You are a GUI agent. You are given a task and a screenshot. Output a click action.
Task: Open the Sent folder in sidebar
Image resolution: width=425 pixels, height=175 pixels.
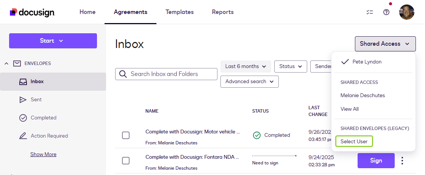[x=36, y=100]
